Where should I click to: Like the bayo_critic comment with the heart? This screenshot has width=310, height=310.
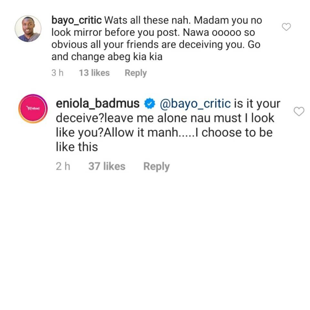[286, 27]
